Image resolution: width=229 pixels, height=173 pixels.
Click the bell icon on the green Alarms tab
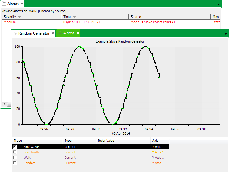(59, 33)
